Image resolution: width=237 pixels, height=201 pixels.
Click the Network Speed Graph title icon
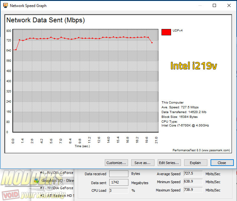[6, 6]
